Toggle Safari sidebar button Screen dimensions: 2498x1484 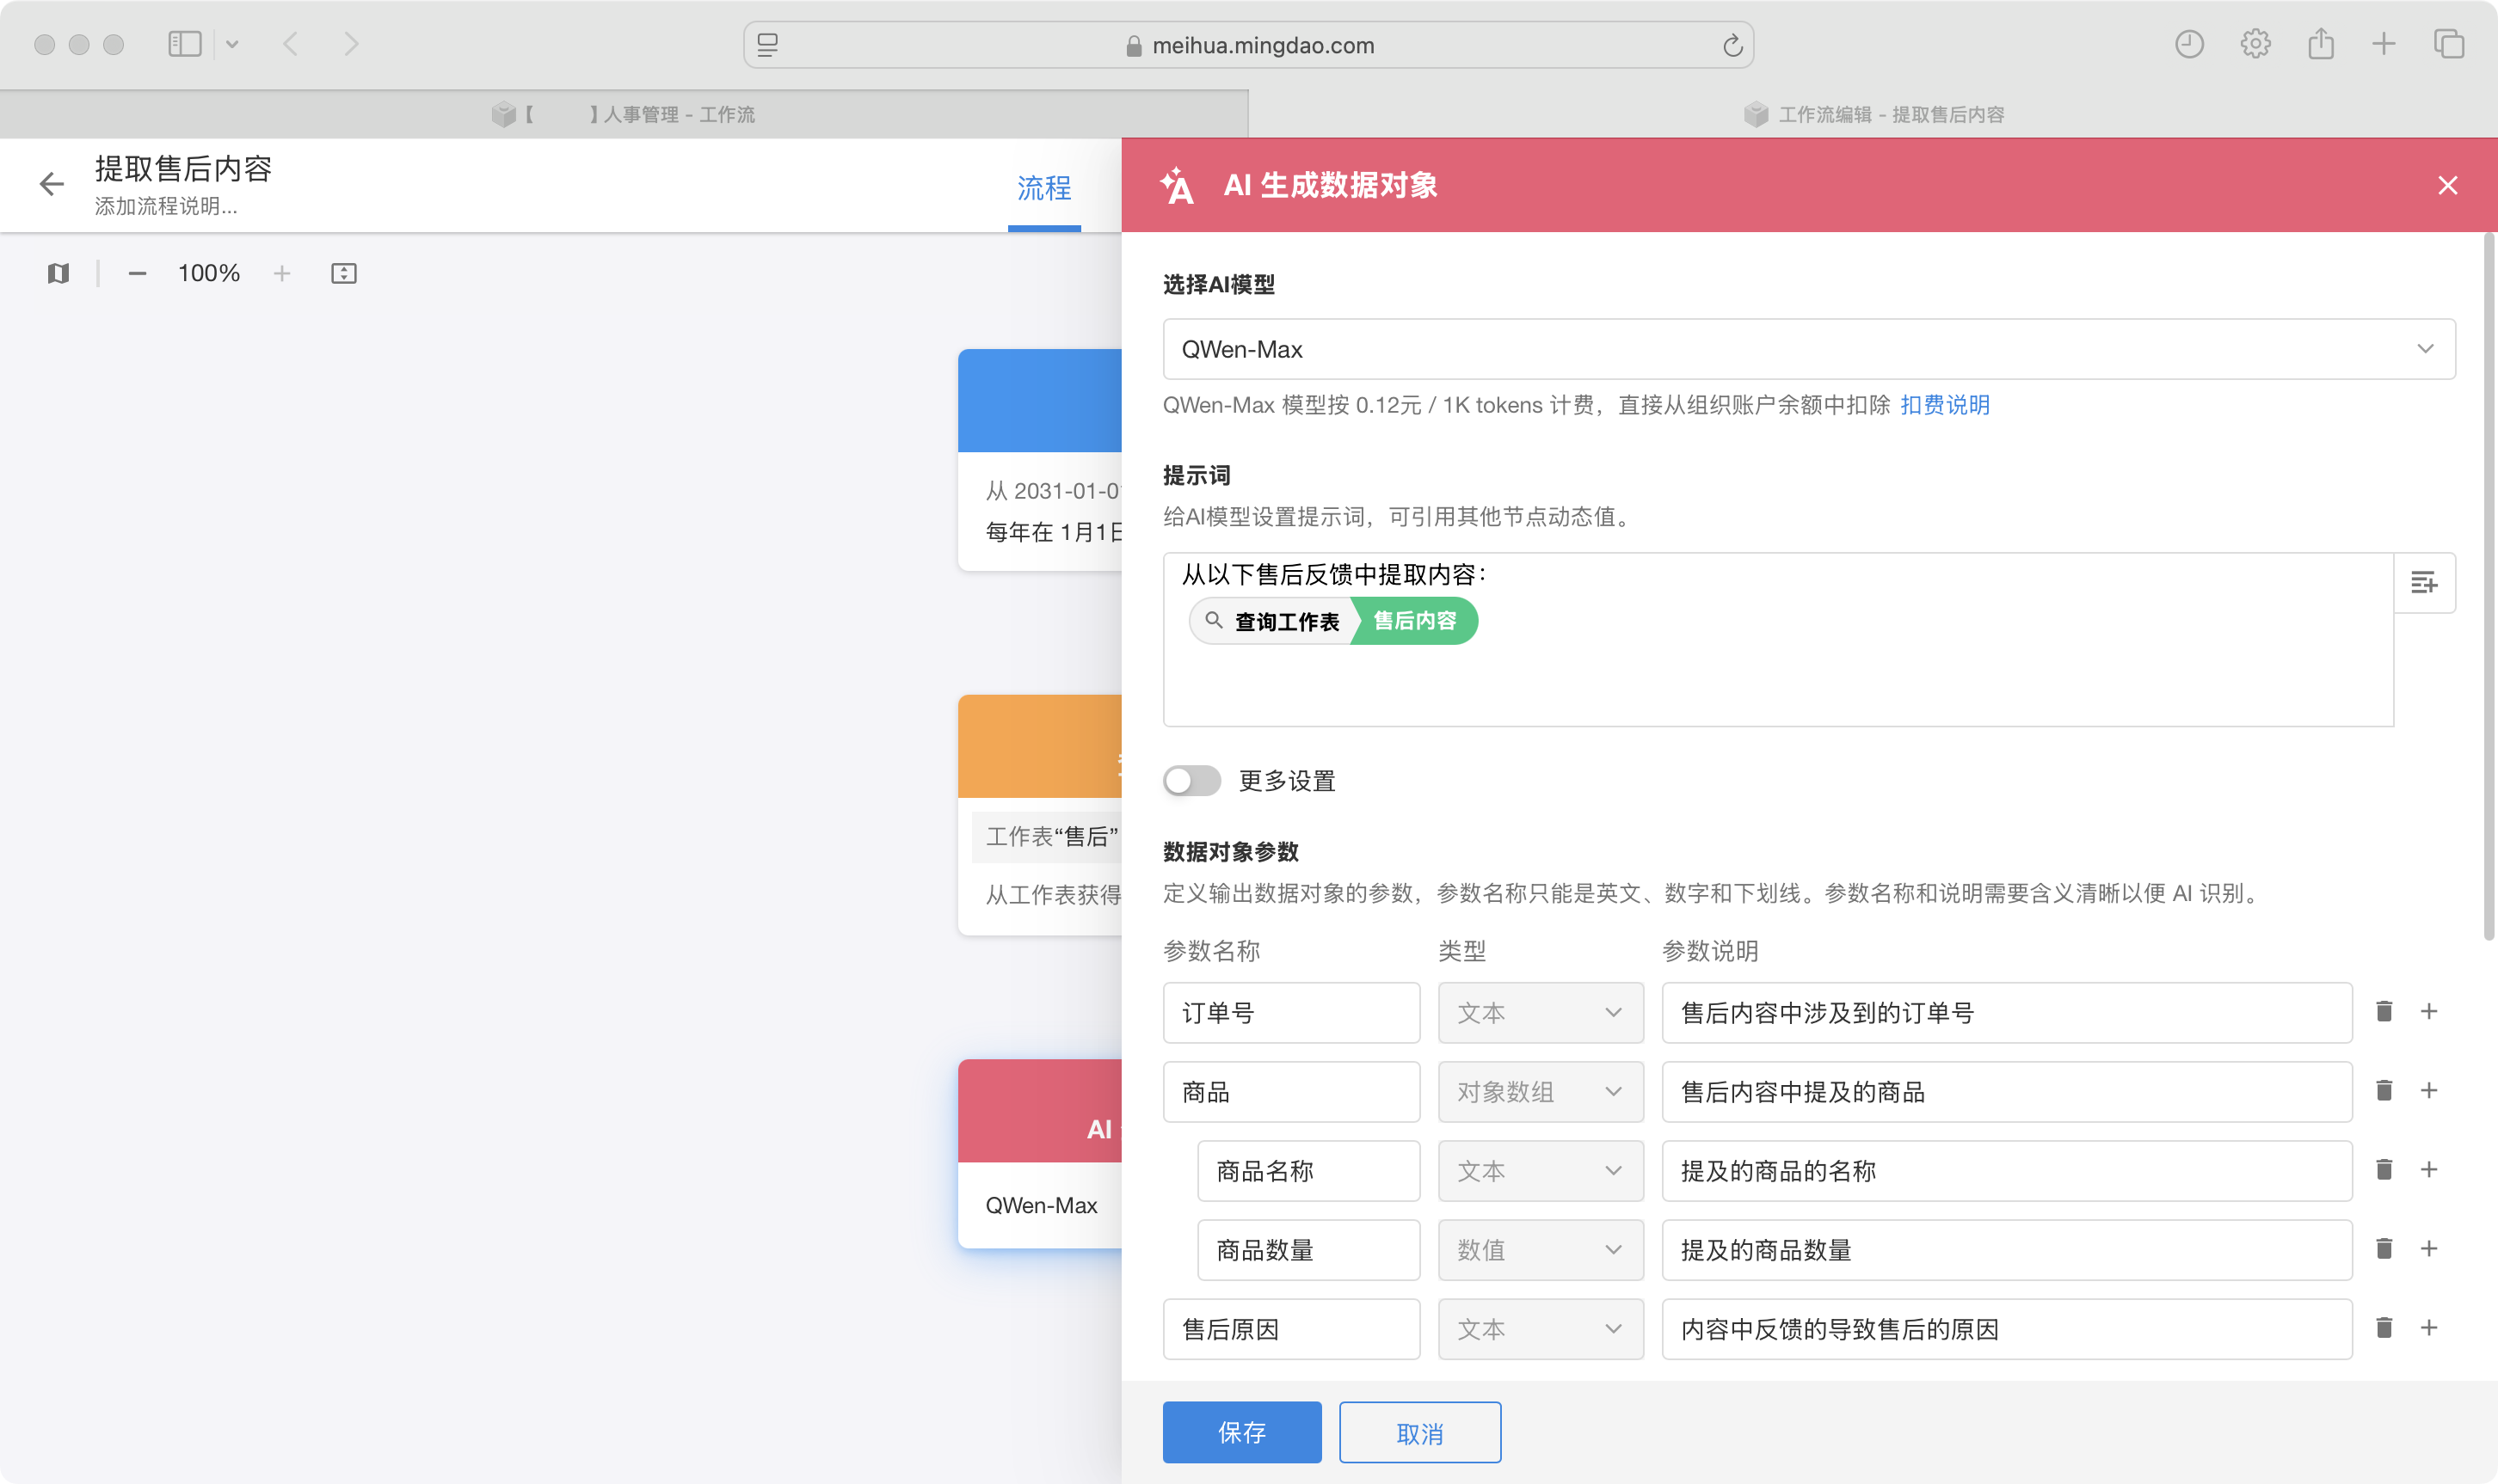pyautogui.click(x=185, y=44)
